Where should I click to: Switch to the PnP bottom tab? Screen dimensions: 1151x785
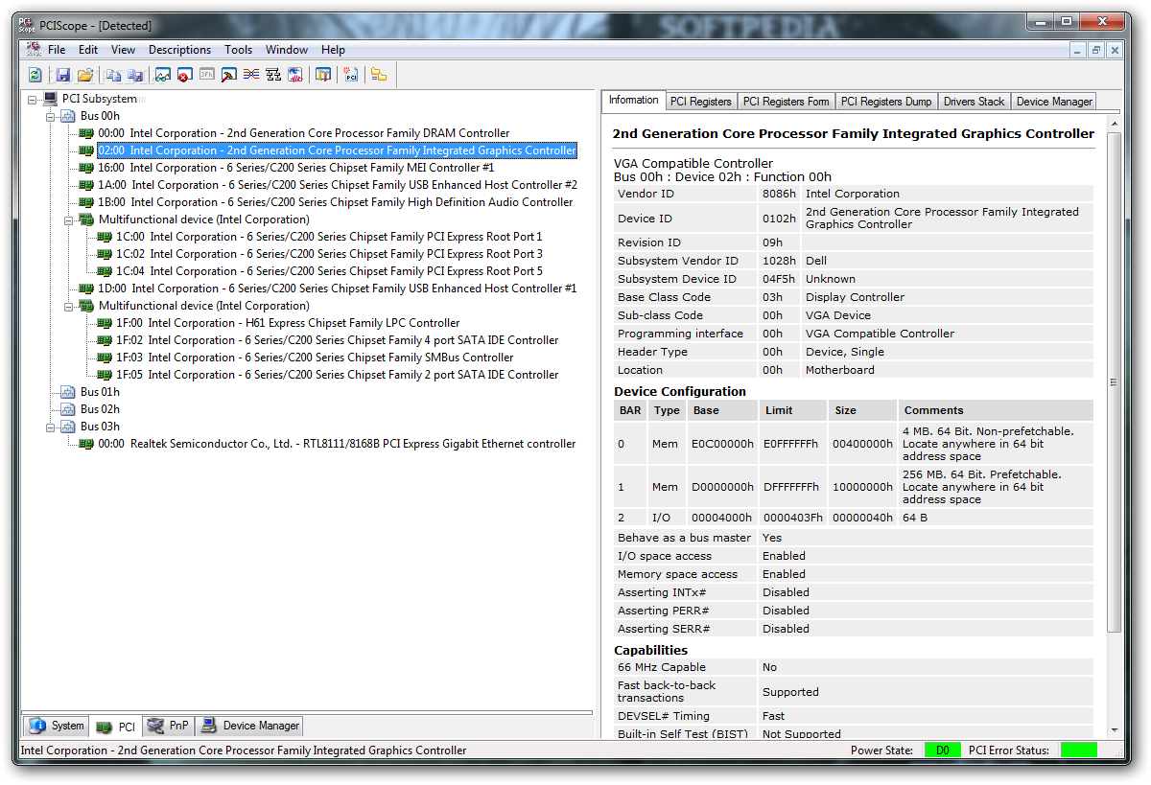pos(169,726)
